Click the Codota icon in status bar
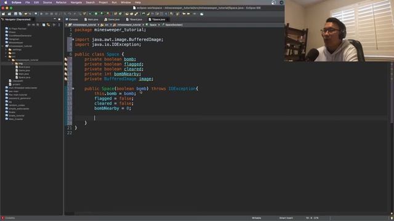Screen dimensions: 394x221 (x=3, y=218)
